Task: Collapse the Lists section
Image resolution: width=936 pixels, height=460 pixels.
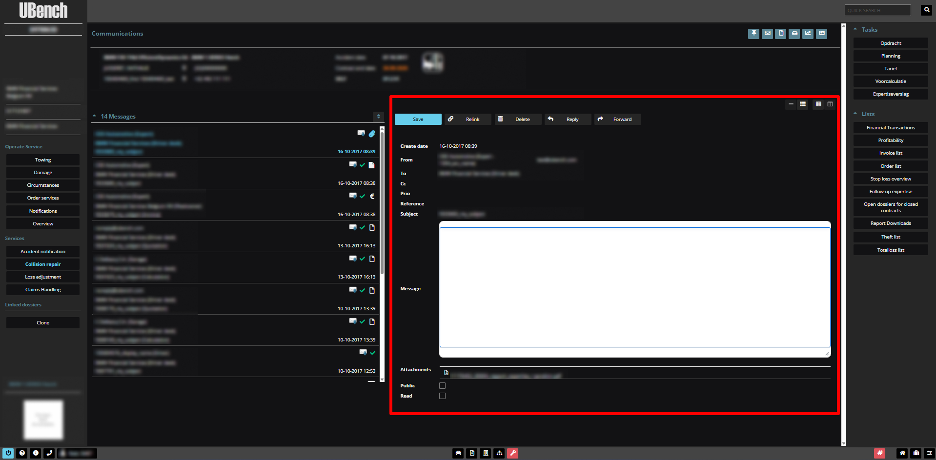Action: click(x=855, y=114)
